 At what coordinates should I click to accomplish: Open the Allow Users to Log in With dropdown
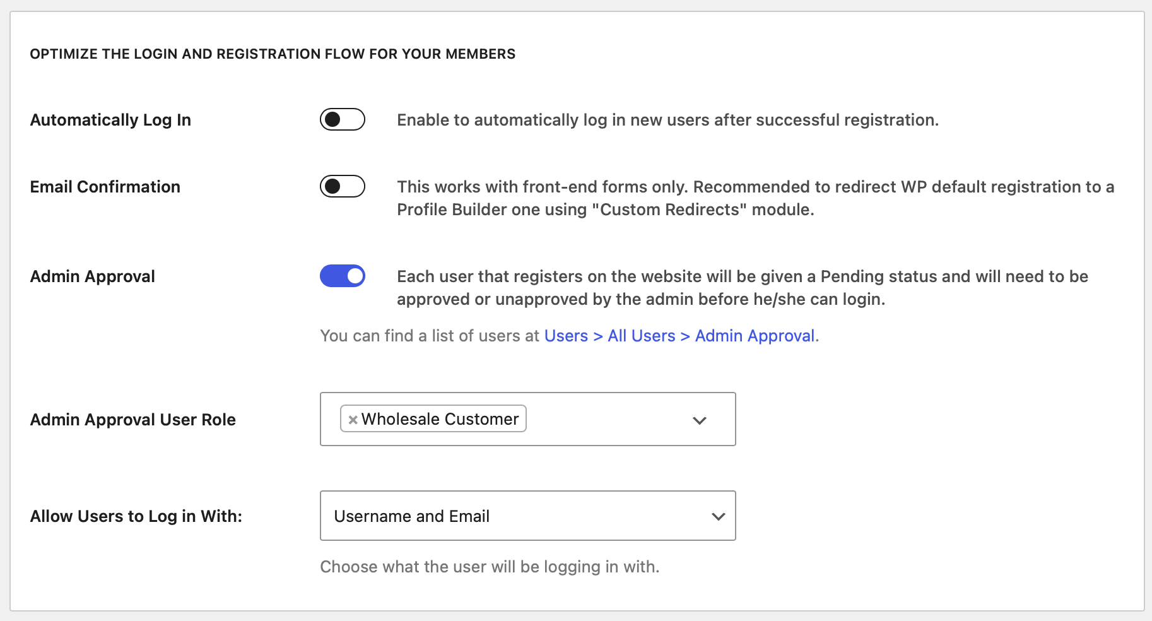(x=528, y=516)
